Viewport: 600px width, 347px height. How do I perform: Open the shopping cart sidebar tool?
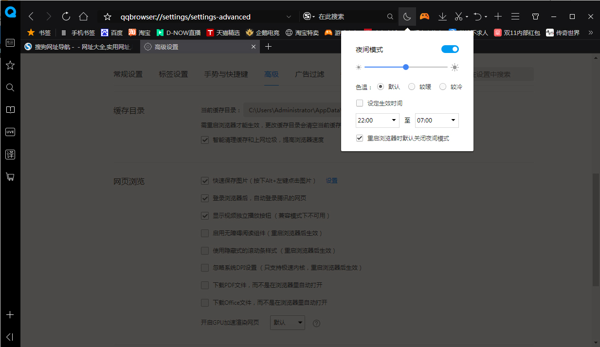click(10, 176)
